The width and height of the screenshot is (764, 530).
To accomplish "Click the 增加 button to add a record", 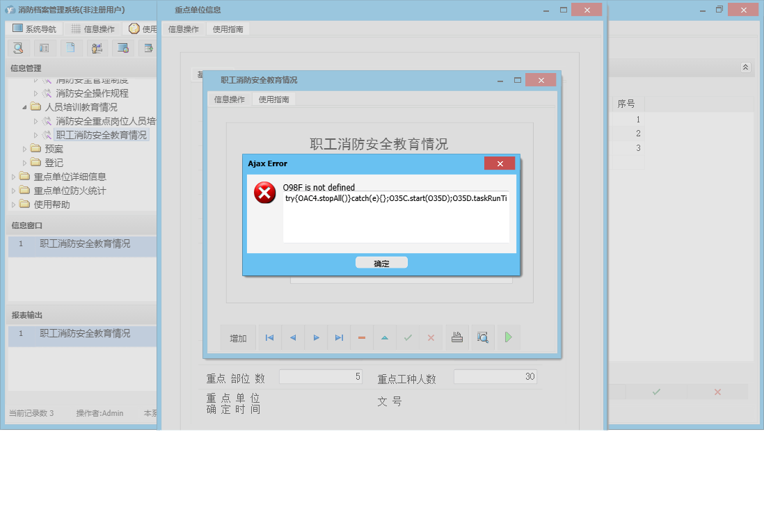I will pos(238,337).
